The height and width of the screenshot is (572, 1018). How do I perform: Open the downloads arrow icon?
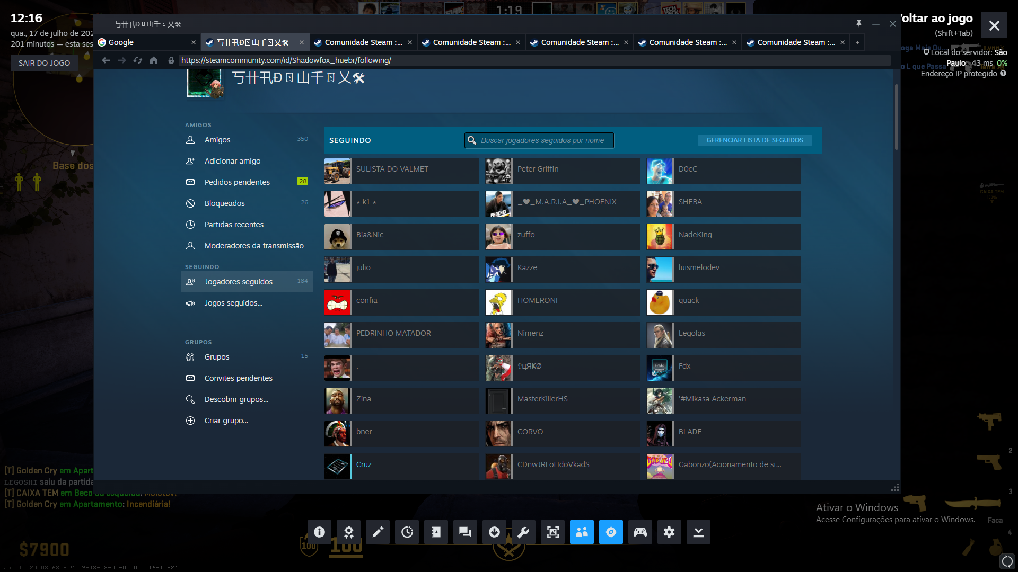[494, 532]
